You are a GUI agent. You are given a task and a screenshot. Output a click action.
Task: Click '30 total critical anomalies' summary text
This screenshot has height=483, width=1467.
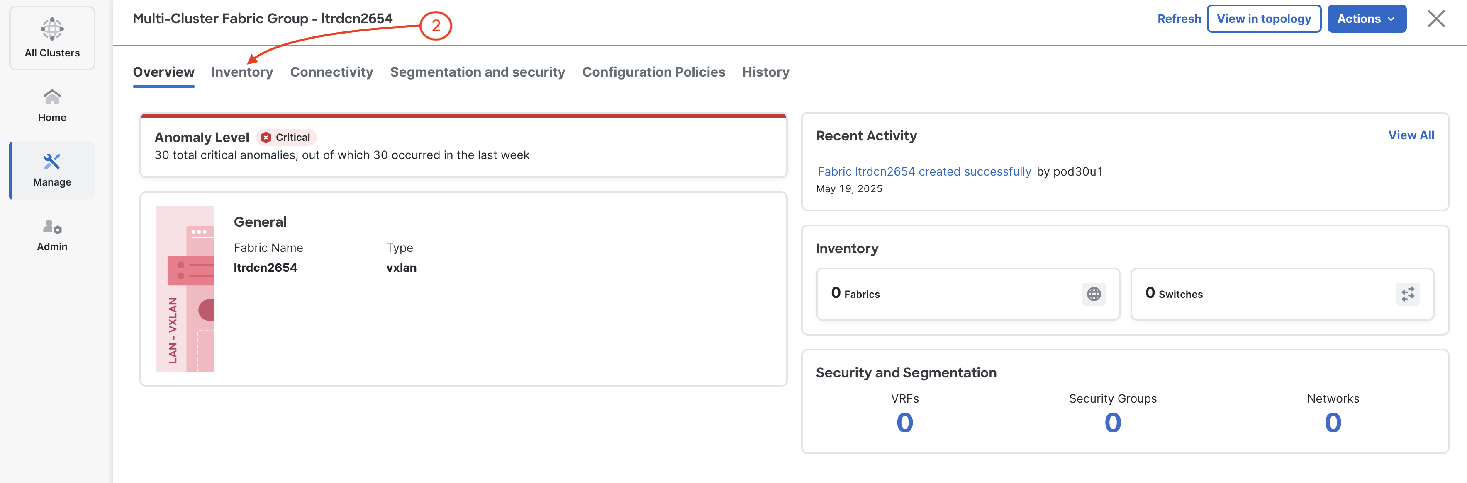[x=342, y=155]
